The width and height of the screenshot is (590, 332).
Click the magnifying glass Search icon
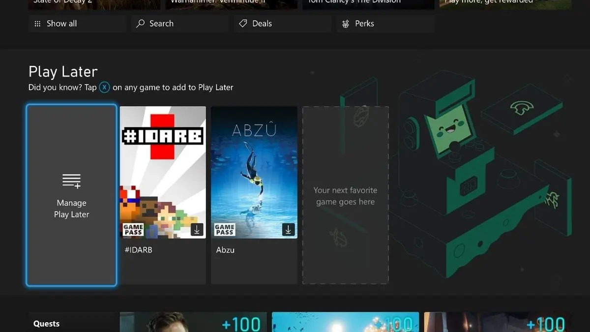(141, 24)
